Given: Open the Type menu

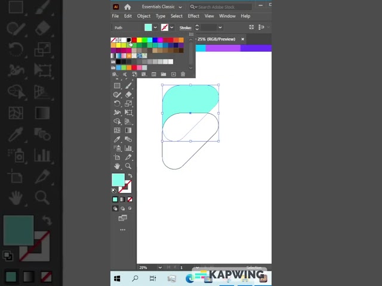Looking at the screenshot, I should pyautogui.click(x=161, y=16).
